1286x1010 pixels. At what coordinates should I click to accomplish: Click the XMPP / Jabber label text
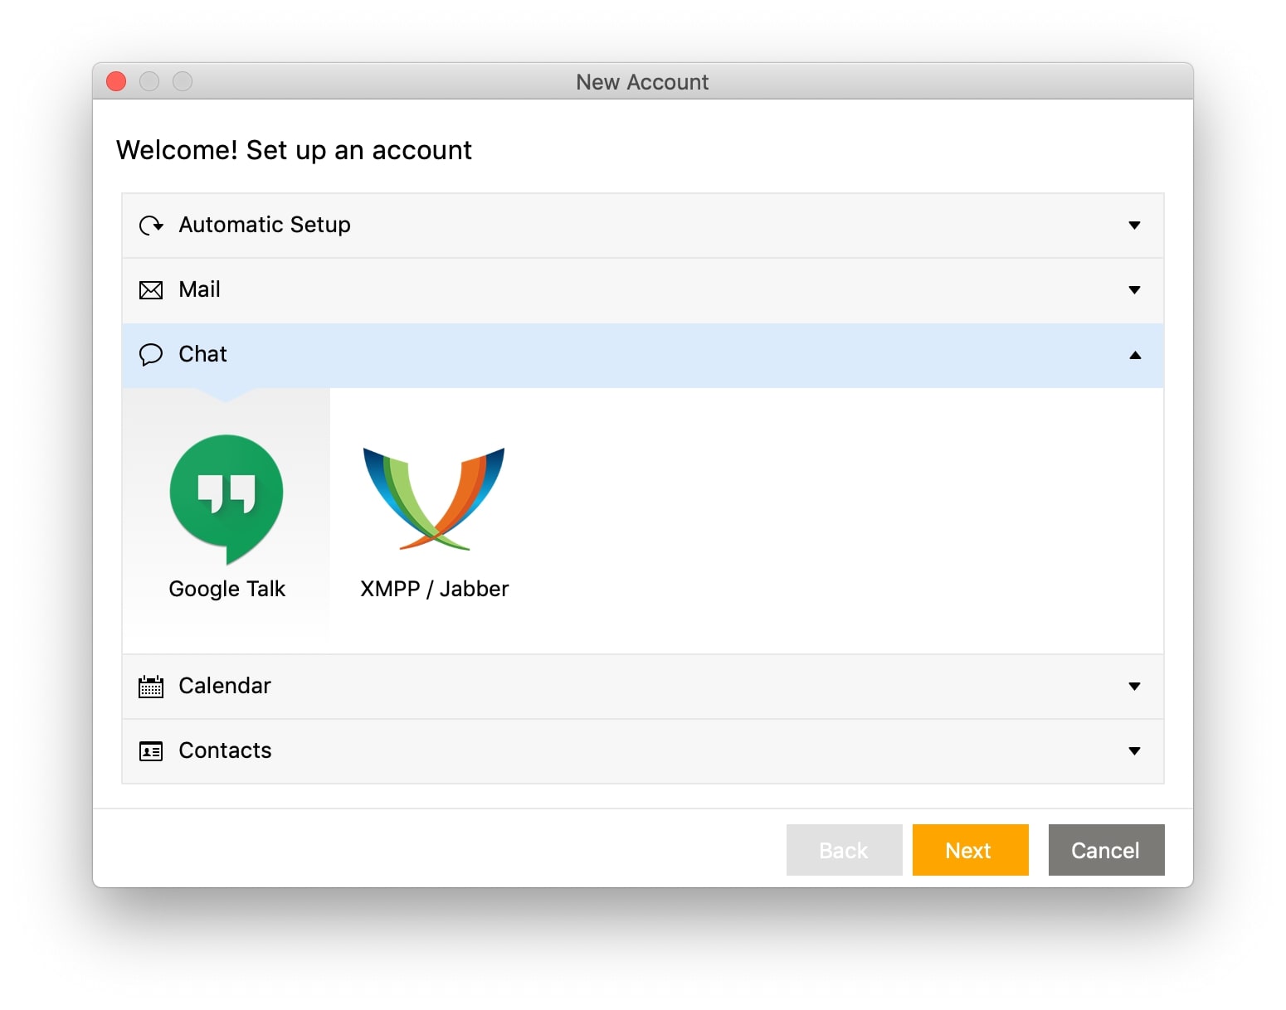434,589
